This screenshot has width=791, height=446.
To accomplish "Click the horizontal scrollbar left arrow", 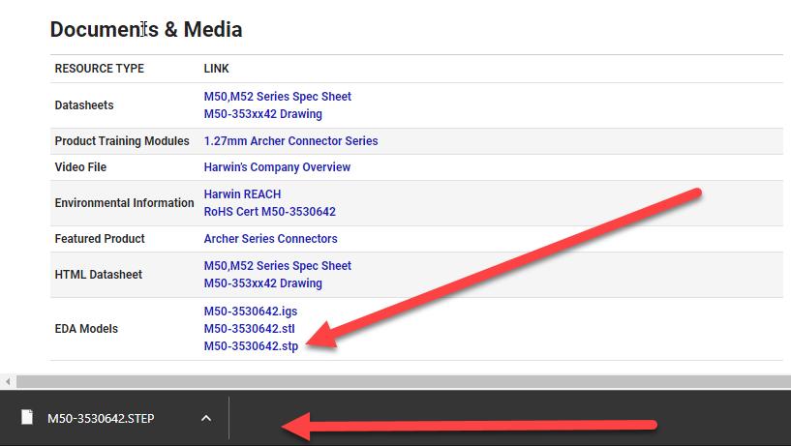I will (8, 381).
